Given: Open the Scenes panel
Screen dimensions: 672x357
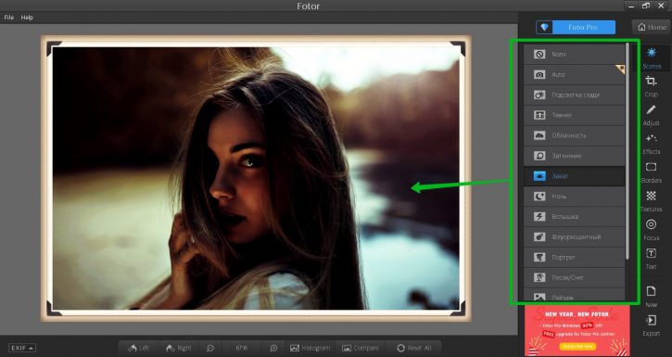Looking at the screenshot, I should click(x=651, y=58).
